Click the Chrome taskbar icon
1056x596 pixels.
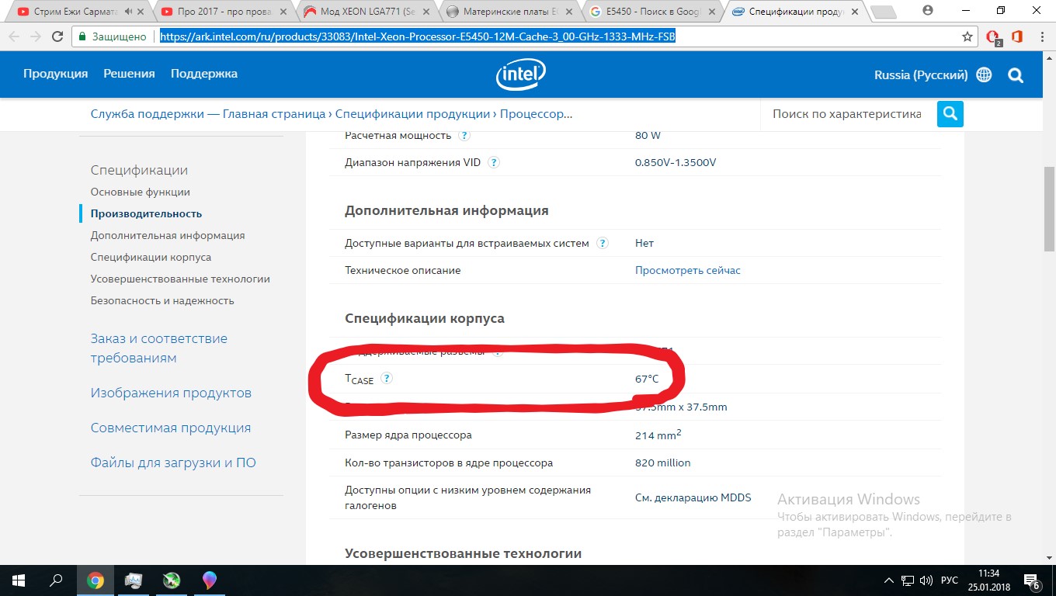pyautogui.click(x=95, y=580)
